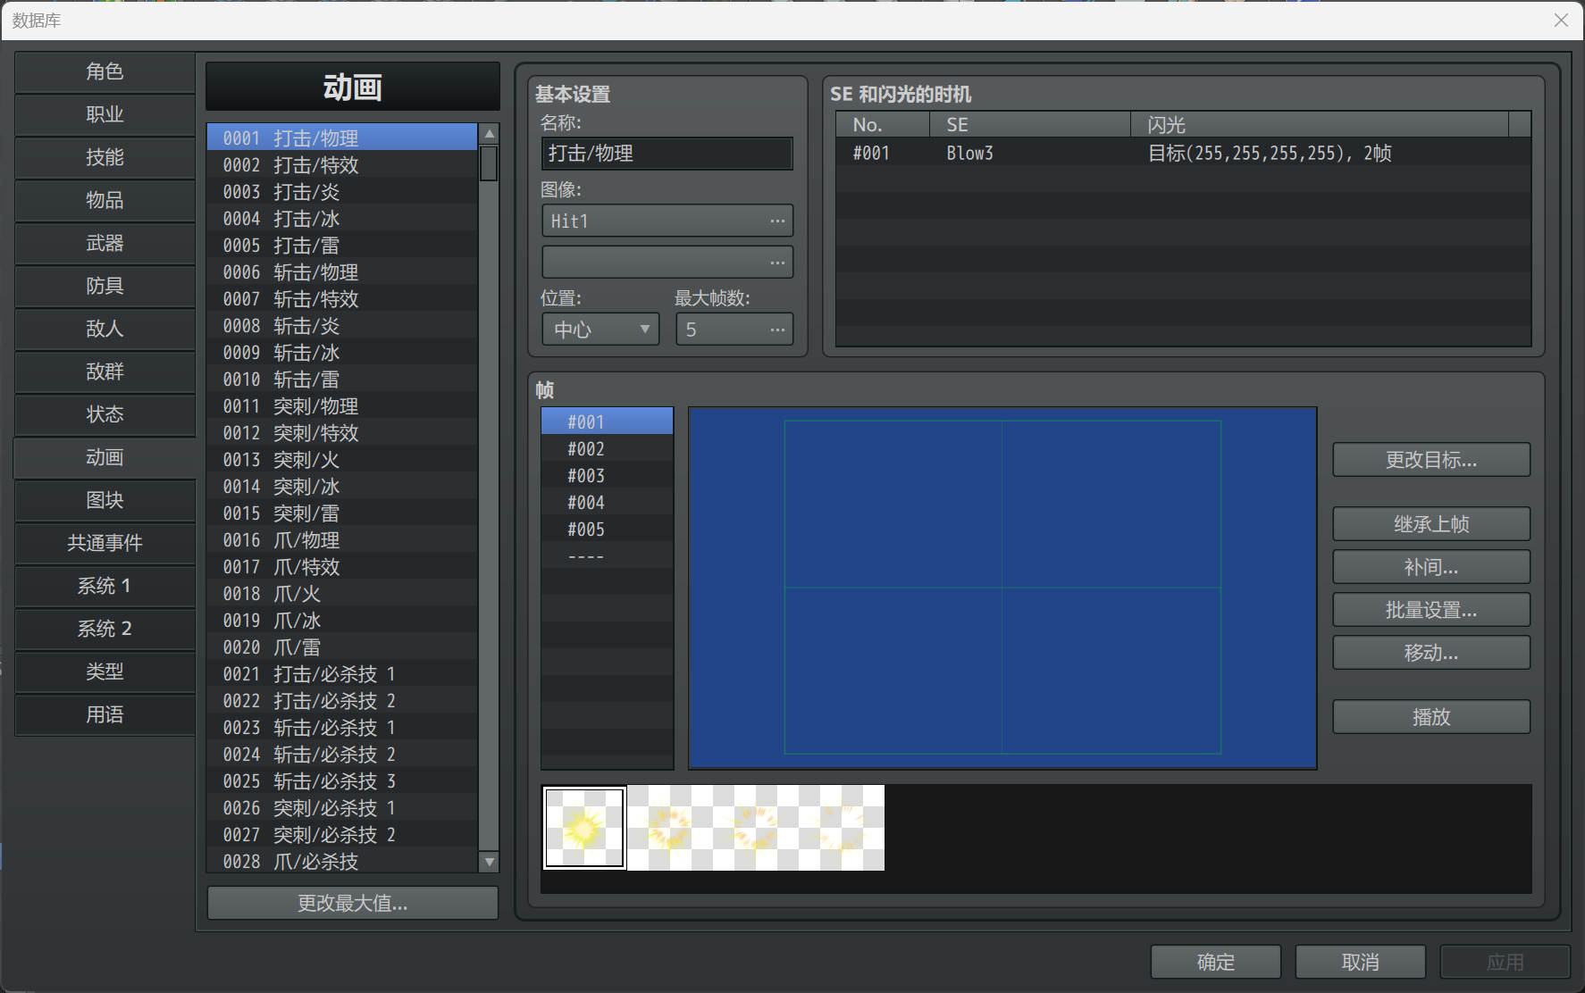The width and height of the screenshot is (1585, 993).
Task: Select animation 0021 打击/必杀技 1
Action: point(342,674)
